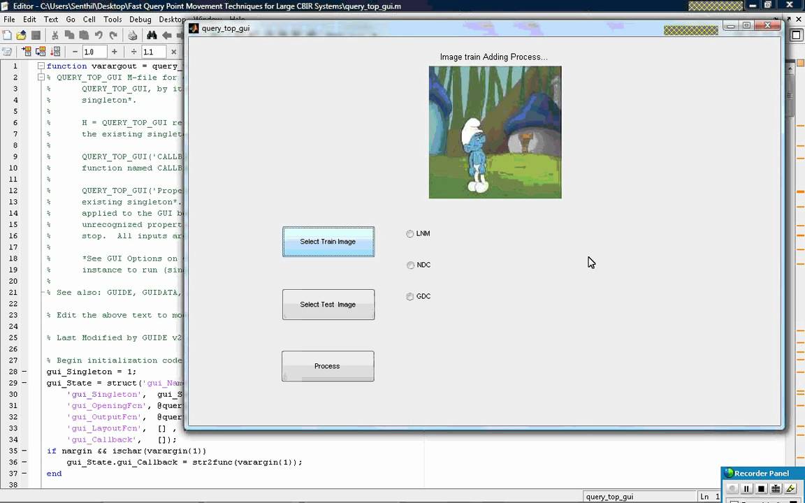Click the Paste icon in Editor toolbar
This screenshot has width=805, height=503.
84,35
